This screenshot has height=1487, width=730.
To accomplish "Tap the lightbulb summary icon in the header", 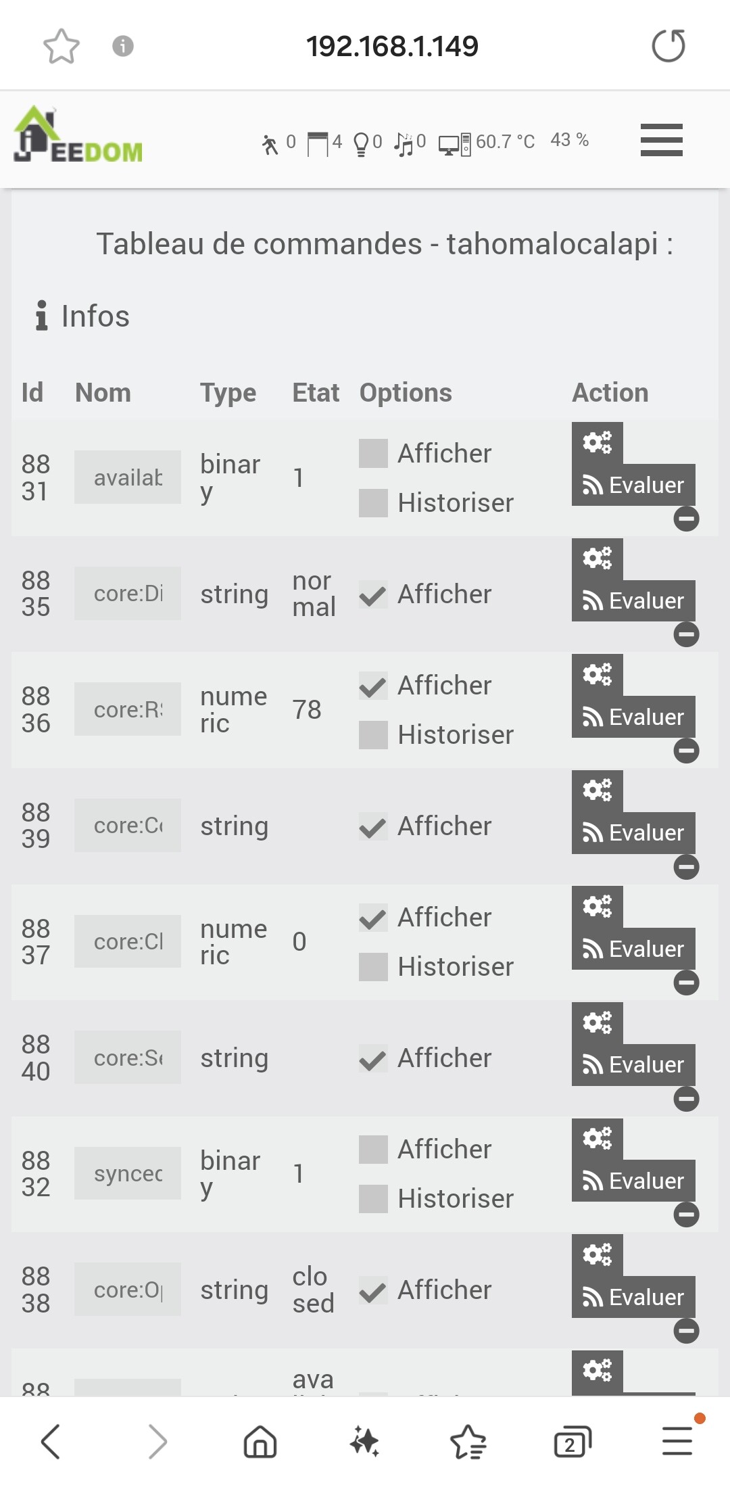I will click(362, 143).
